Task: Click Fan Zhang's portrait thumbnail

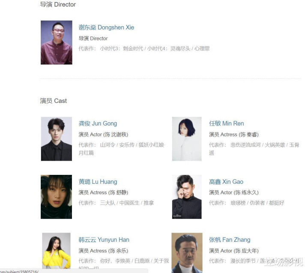Action: pyautogui.click(x=187, y=253)
